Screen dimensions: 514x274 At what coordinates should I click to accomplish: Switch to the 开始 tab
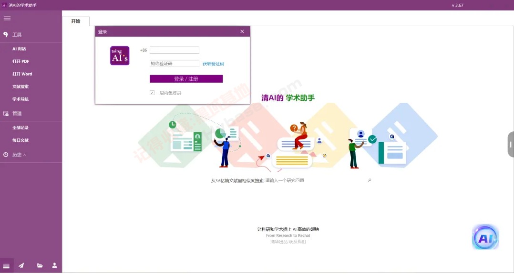coord(75,21)
